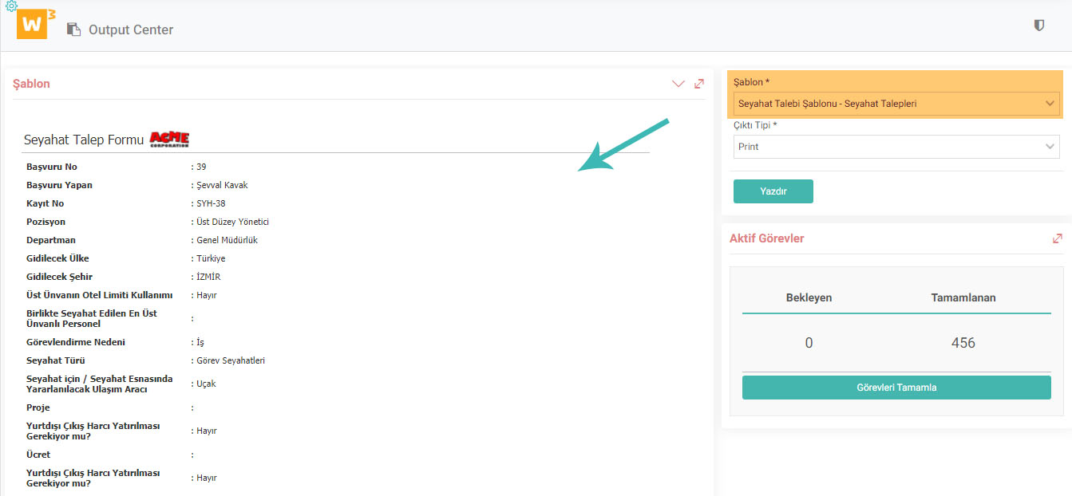Image resolution: width=1072 pixels, height=496 pixels.
Task: Open the Çıktı Tipi dropdown
Action: coord(896,147)
